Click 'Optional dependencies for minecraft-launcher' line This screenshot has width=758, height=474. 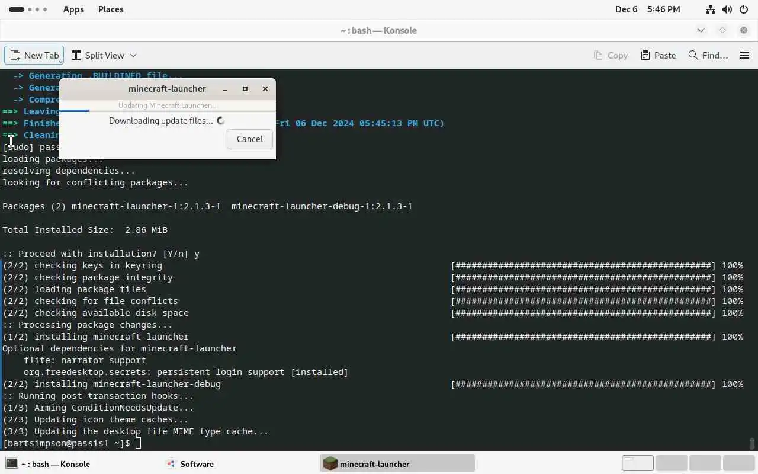(x=120, y=348)
